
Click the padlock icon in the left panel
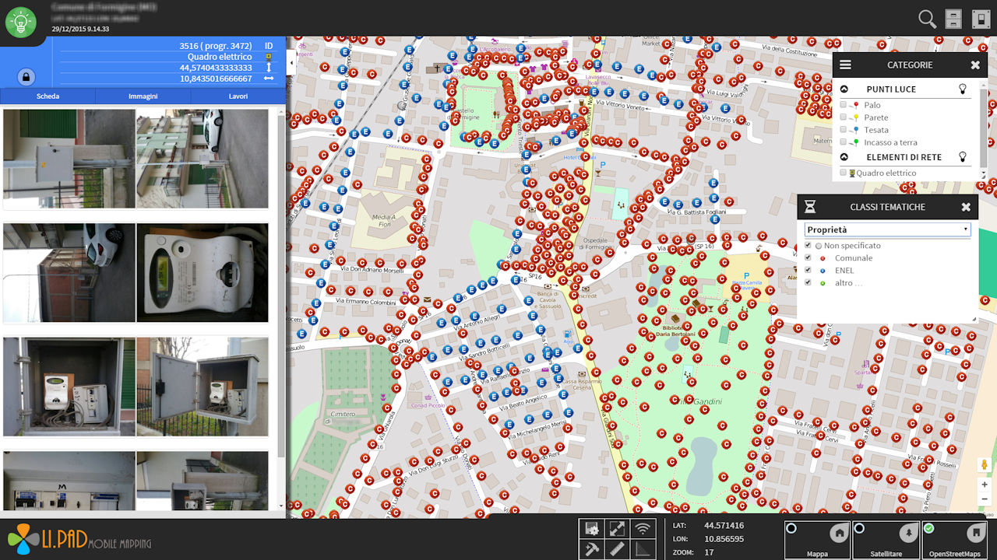pos(26,77)
